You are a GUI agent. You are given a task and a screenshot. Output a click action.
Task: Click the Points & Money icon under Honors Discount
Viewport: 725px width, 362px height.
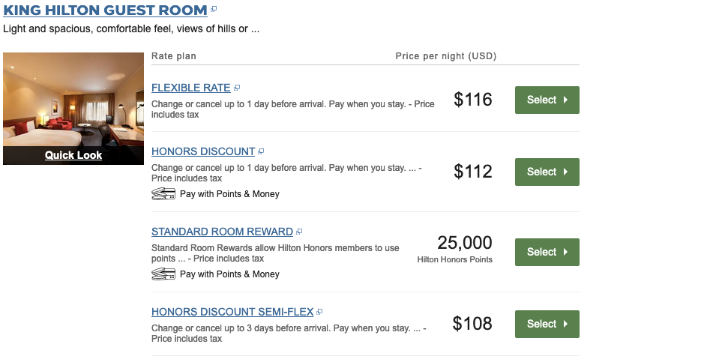point(163,194)
